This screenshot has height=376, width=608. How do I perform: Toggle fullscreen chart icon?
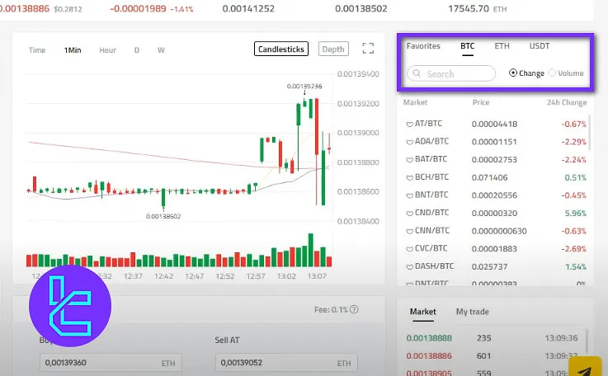click(368, 49)
